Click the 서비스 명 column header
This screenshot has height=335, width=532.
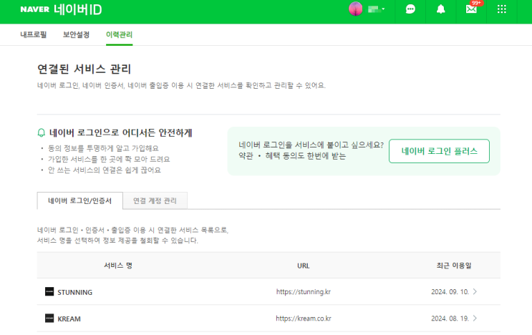[118, 266]
